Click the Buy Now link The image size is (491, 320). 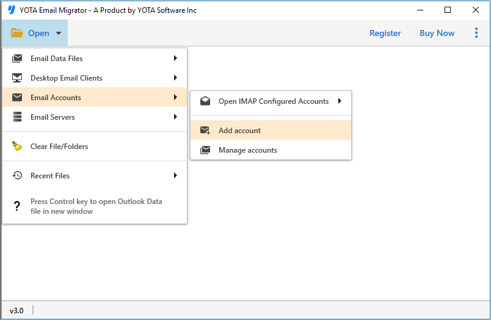pyautogui.click(x=437, y=33)
